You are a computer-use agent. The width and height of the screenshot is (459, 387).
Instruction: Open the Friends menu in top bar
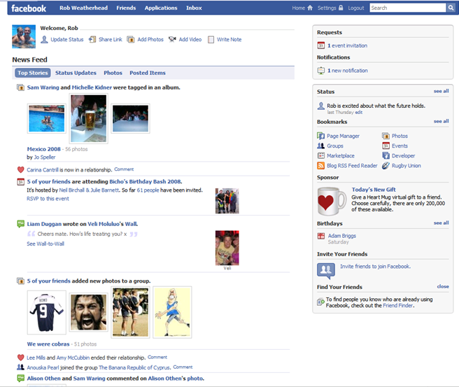(x=126, y=8)
